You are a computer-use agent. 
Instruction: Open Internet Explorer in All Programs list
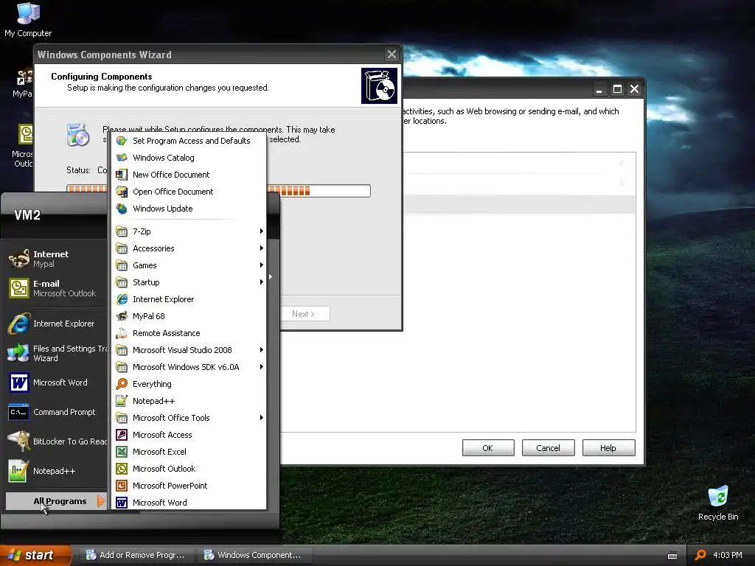click(189, 299)
